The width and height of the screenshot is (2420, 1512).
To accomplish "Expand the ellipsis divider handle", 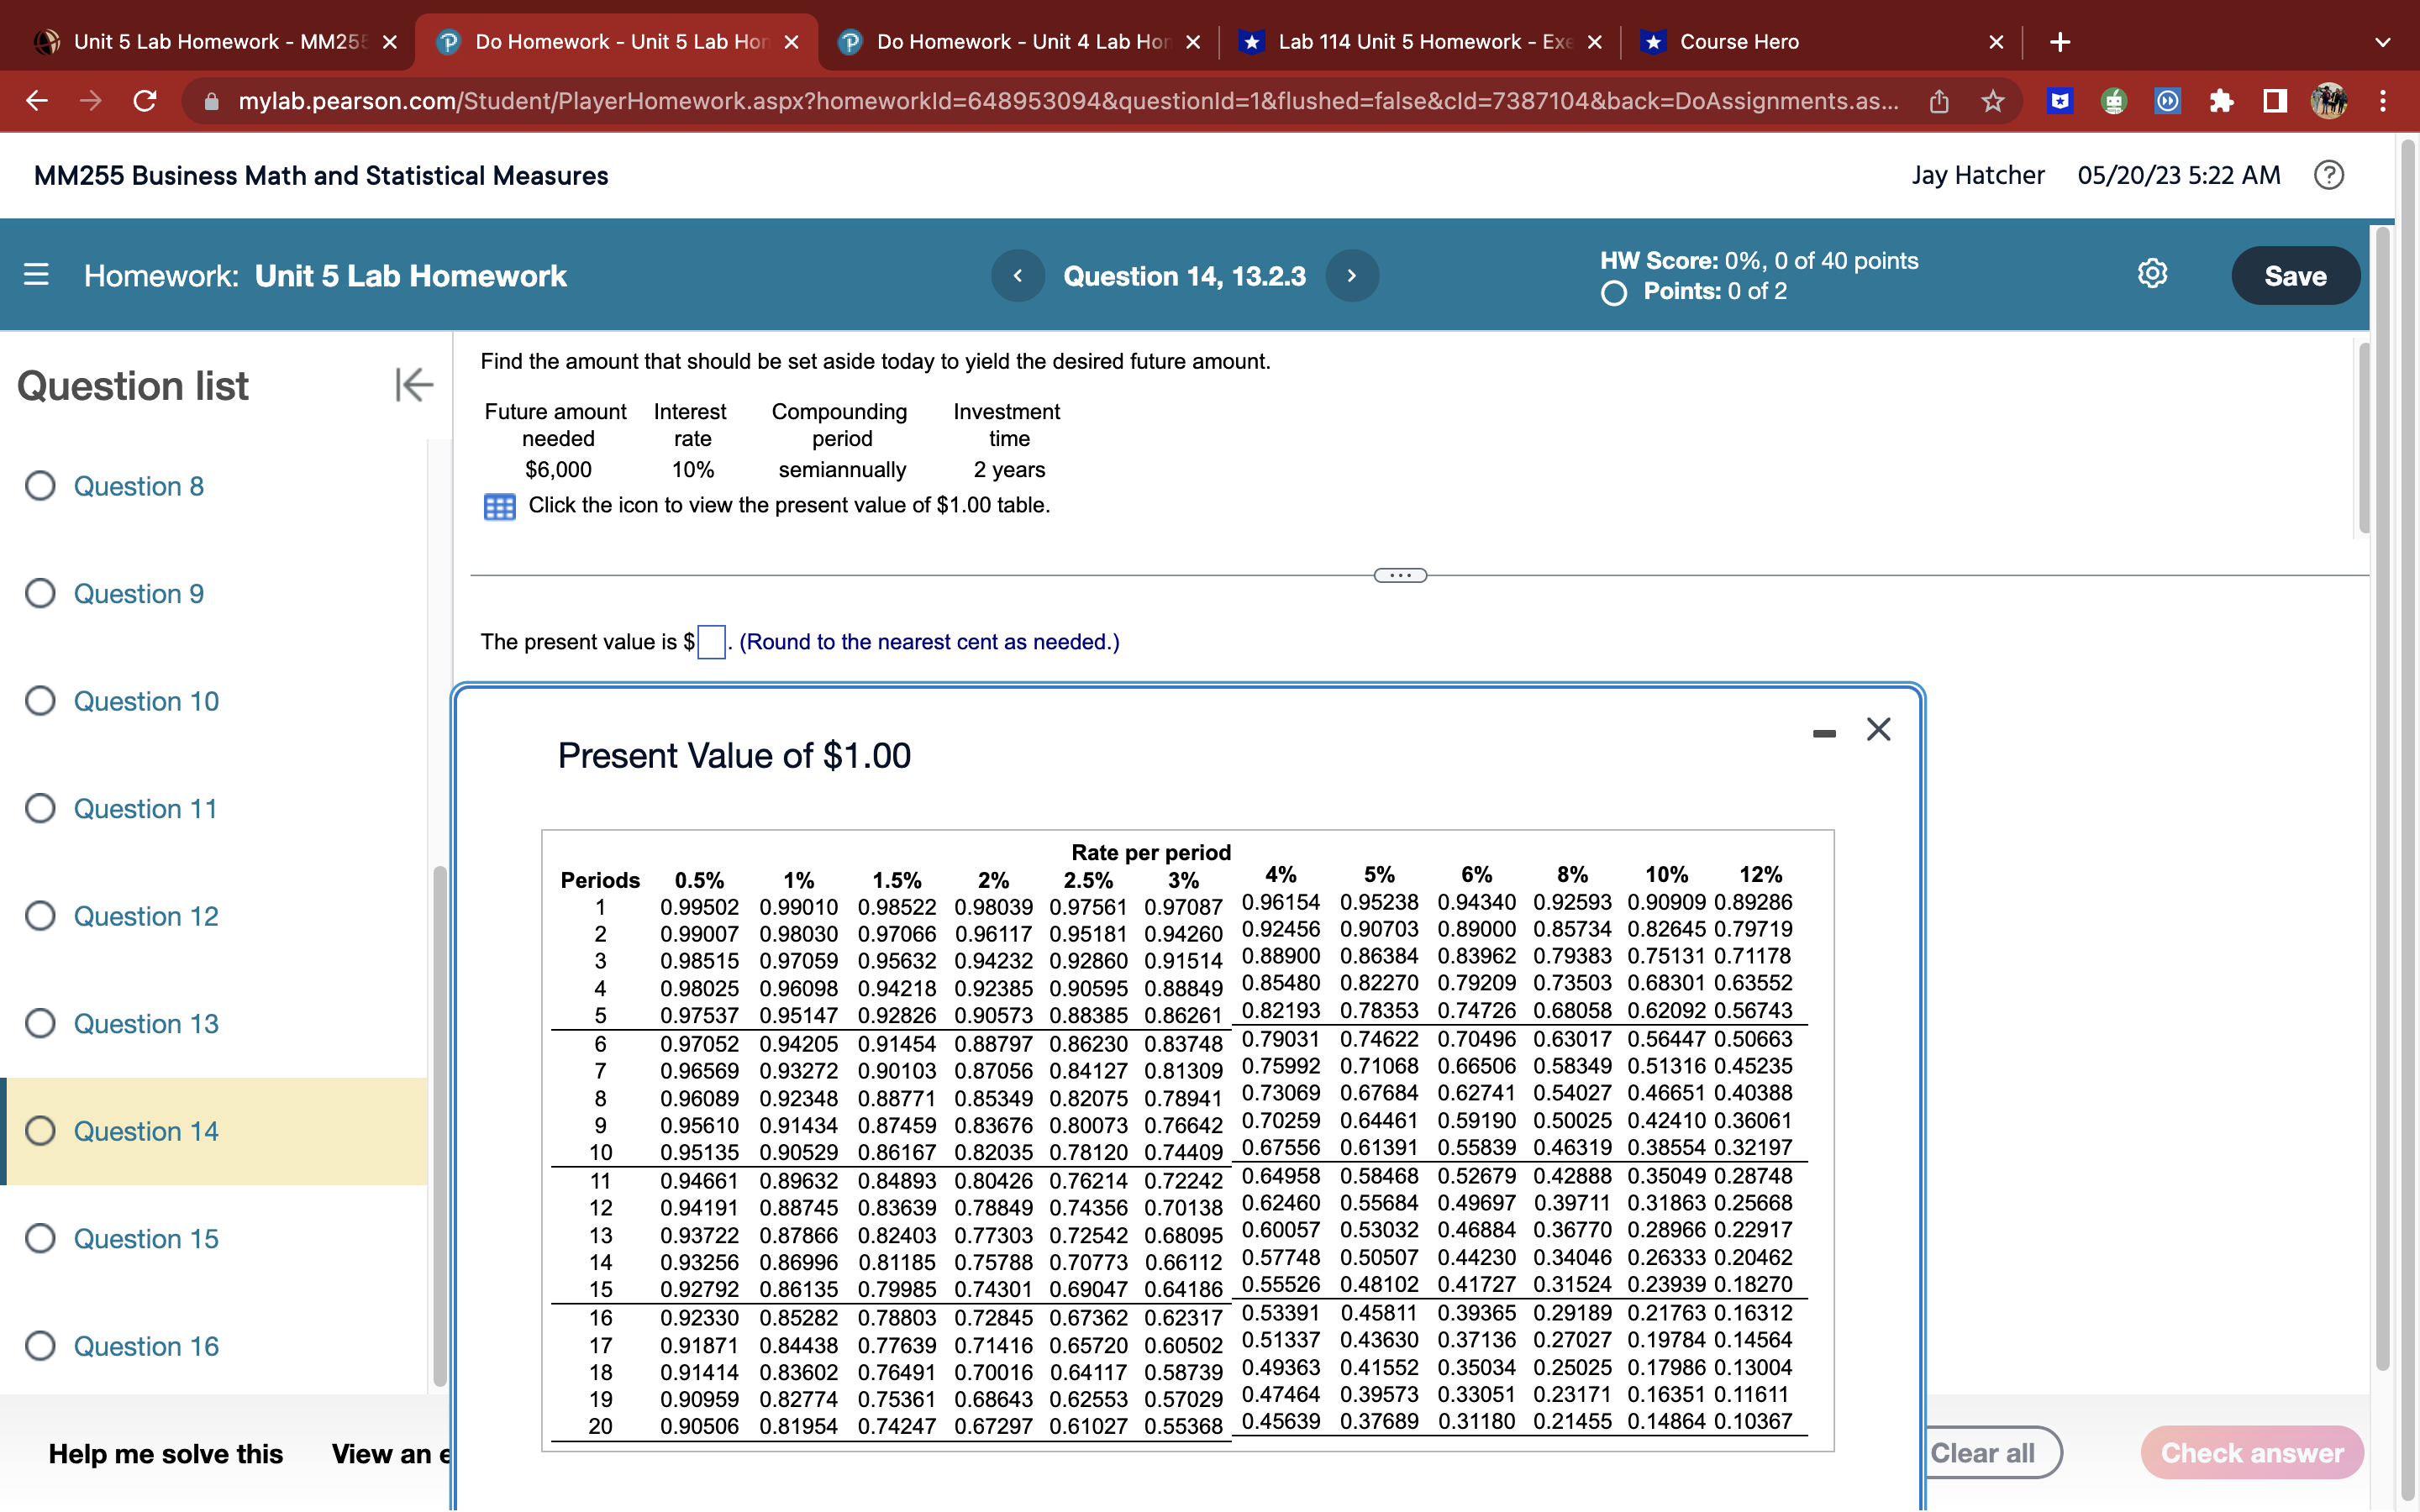I will (x=1399, y=575).
